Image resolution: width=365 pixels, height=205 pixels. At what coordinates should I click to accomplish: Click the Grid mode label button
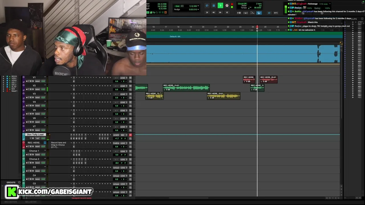[x=177, y=6]
